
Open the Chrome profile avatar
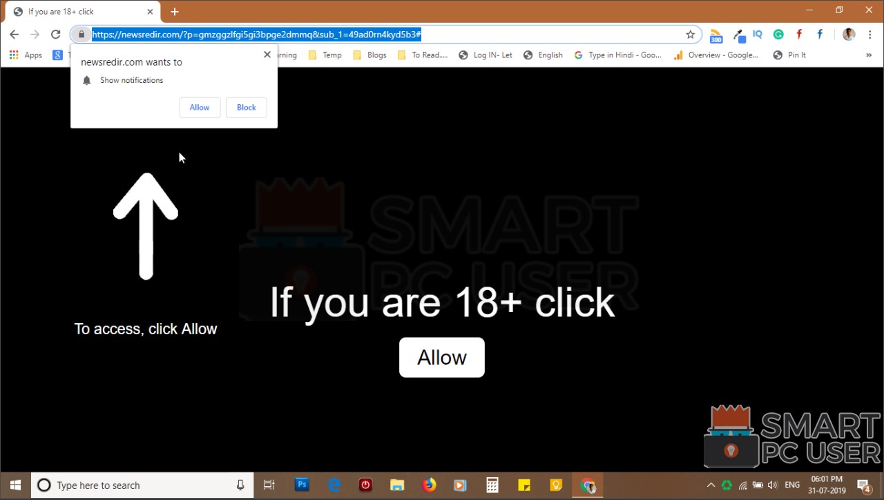pos(848,34)
